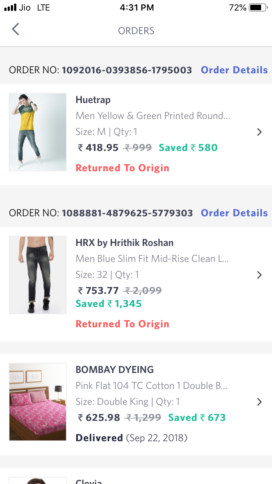Screen dimensions: 272x484
Task: Tap the back arrow icon
Action: (15, 29)
